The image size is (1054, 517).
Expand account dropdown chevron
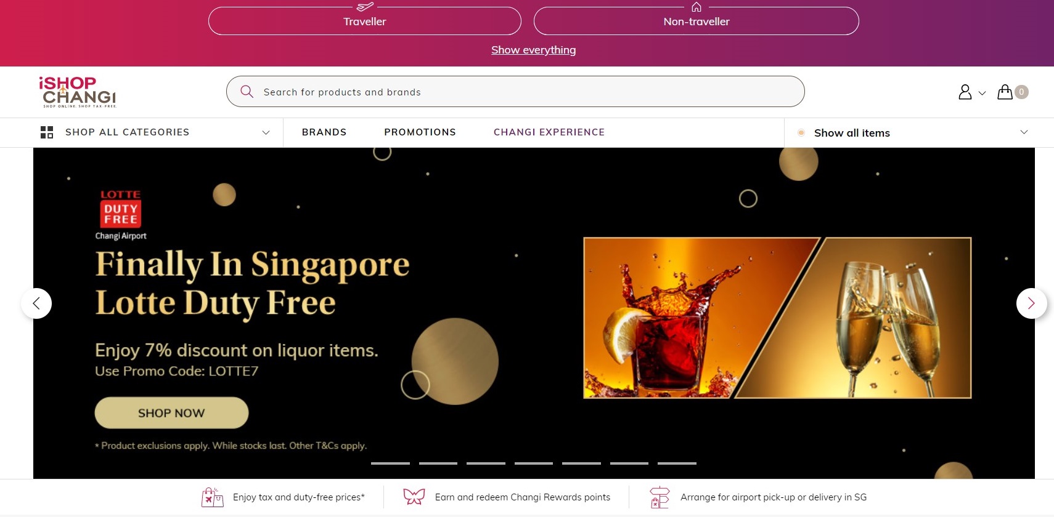click(x=983, y=94)
